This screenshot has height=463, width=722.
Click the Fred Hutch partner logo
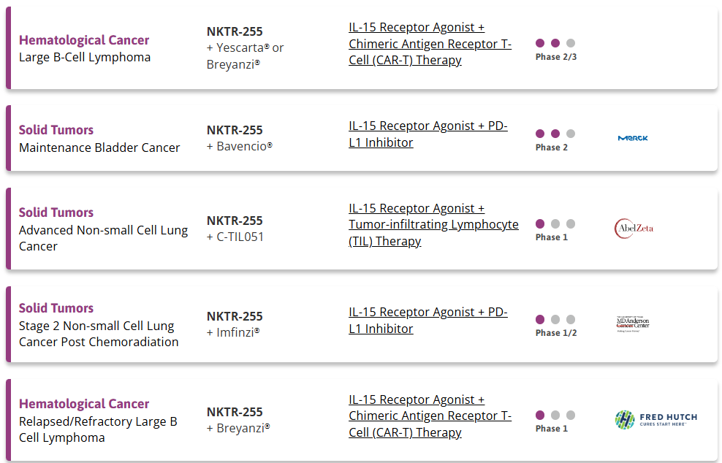click(656, 420)
